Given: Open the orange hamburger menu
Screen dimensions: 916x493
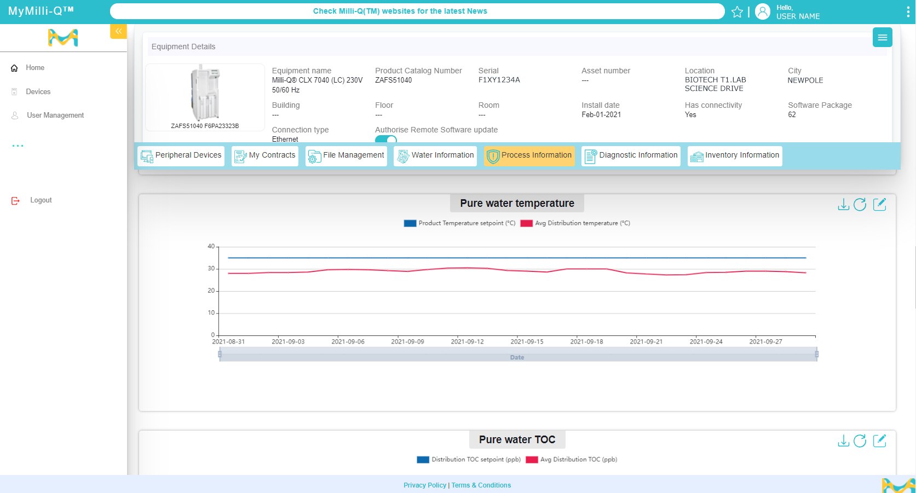Looking at the screenshot, I should pos(882,37).
